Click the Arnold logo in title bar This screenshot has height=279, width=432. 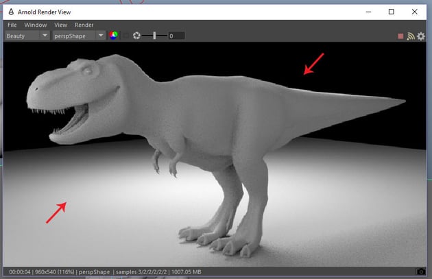click(x=12, y=11)
